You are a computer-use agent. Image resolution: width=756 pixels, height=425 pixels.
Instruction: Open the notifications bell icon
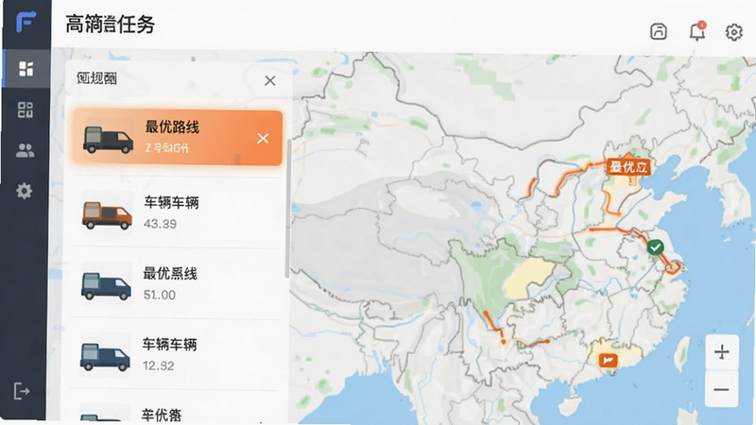pyautogui.click(x=697, y=31)
